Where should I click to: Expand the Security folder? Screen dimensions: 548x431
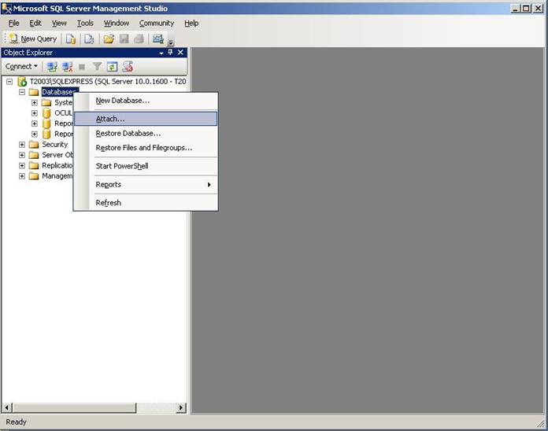tap(22, 145)
